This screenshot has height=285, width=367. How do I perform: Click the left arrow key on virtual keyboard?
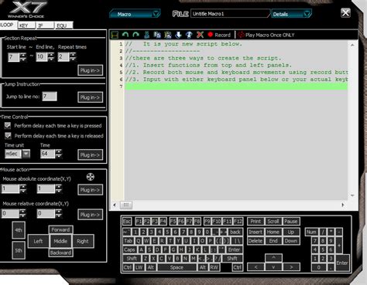click(x=256, y=267)
